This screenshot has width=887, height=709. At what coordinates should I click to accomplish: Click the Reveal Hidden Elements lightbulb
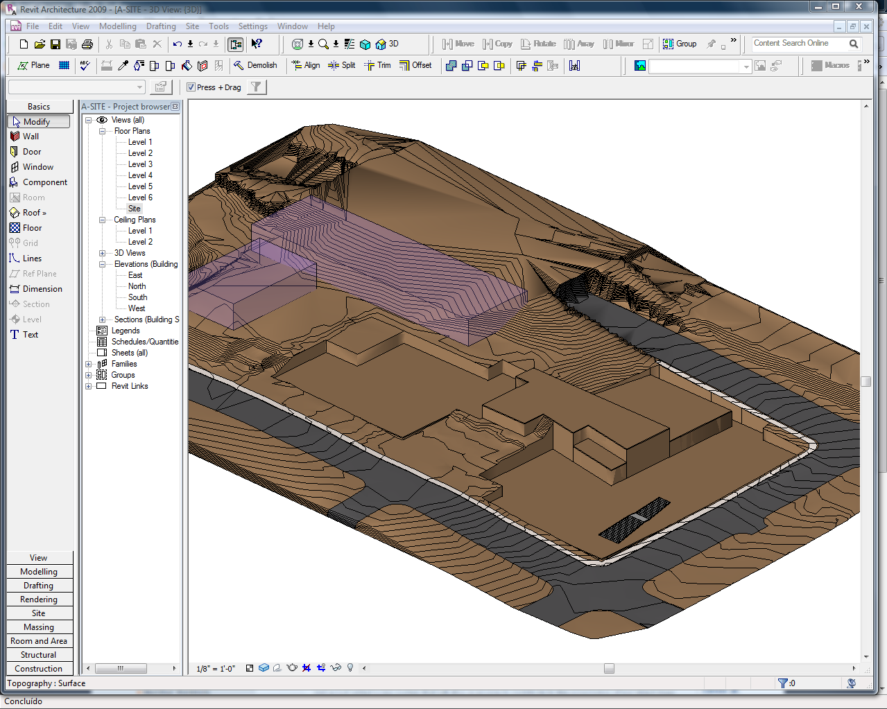[x=350, y=667]
